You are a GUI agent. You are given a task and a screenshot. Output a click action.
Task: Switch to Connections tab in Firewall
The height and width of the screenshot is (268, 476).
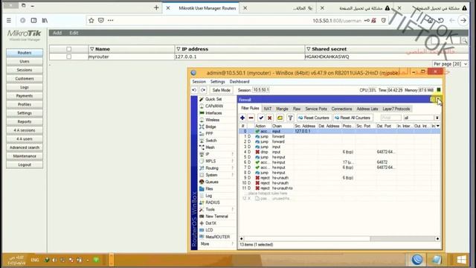point(341,109)
